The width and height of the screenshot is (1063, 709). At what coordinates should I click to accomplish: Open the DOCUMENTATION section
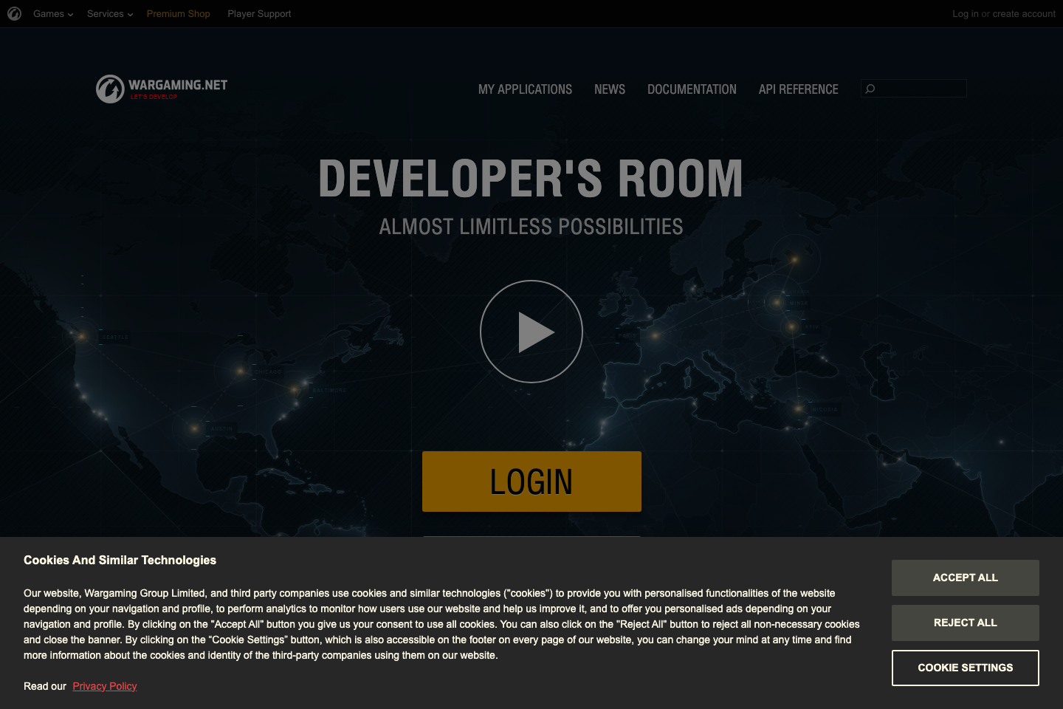click(x=692, y=89)
